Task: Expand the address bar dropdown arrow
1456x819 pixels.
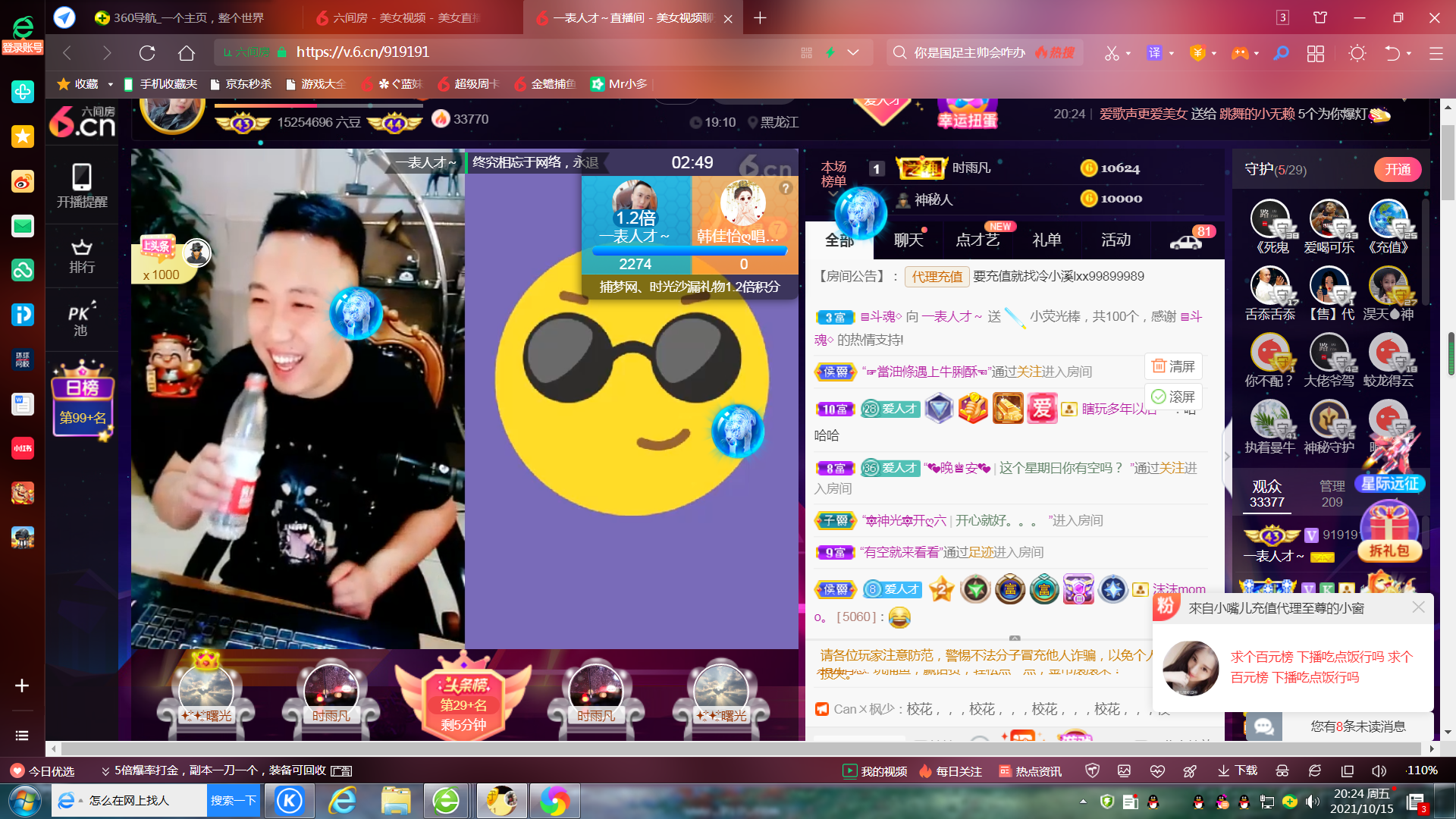Action: click(853, 52)
